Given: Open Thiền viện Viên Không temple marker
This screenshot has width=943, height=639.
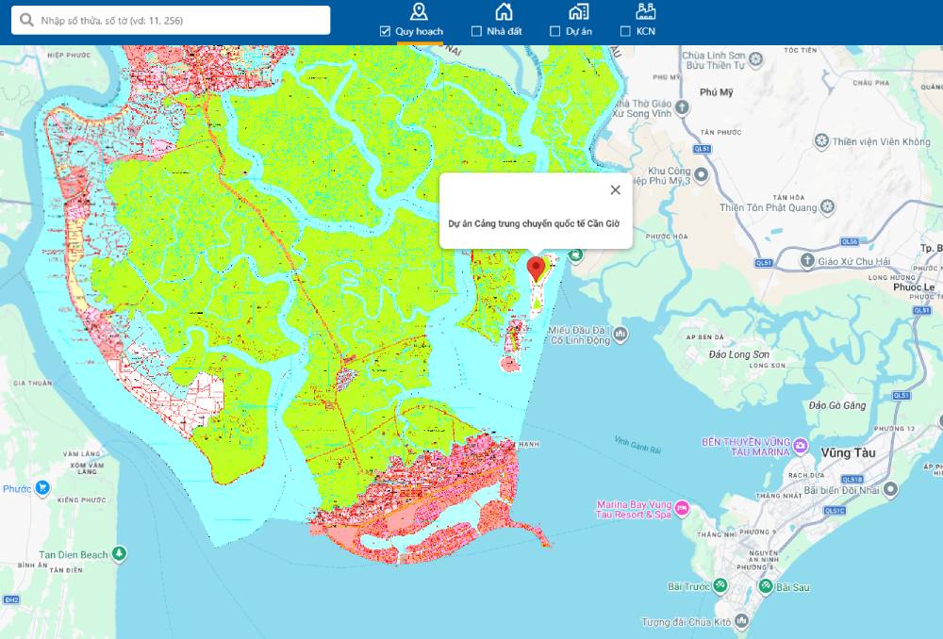Looking at the screenshot, I should click(x=821, y=141).
